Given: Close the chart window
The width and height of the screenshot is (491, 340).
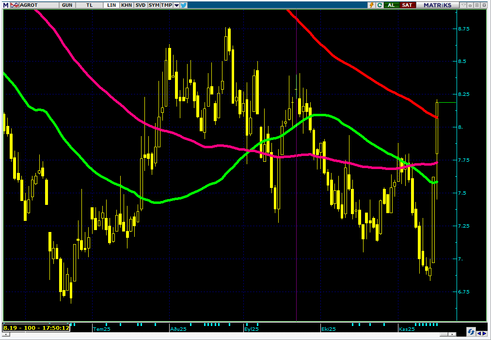Looking at the screenshot, I should (x=484, y=5).
